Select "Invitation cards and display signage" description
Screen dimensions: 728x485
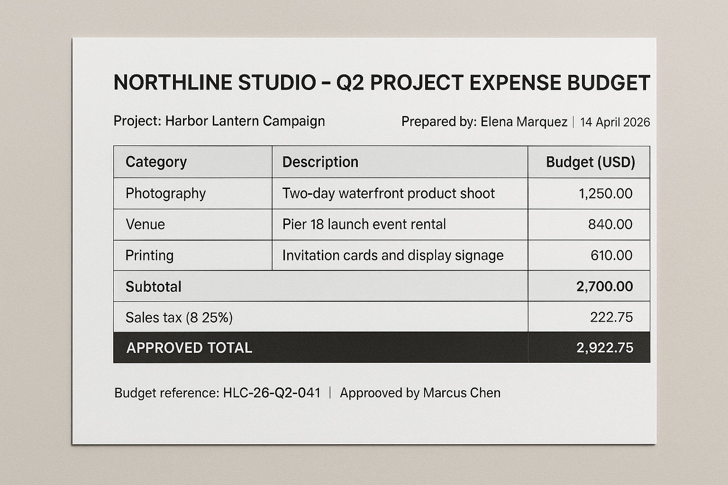pyautogui.click(x=393, y=255)
